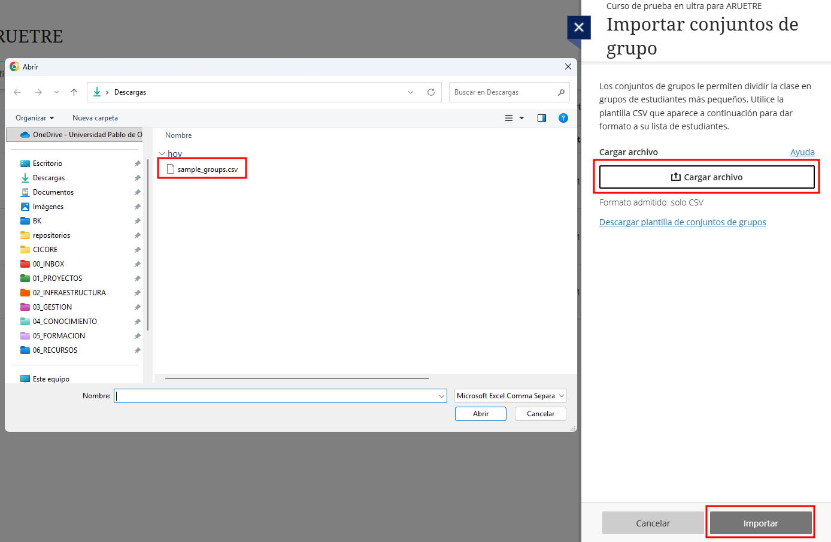
Task: Focus the Nombre filename field
Action: (275, 396)
